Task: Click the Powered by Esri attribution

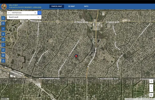Action: point(148,99)
